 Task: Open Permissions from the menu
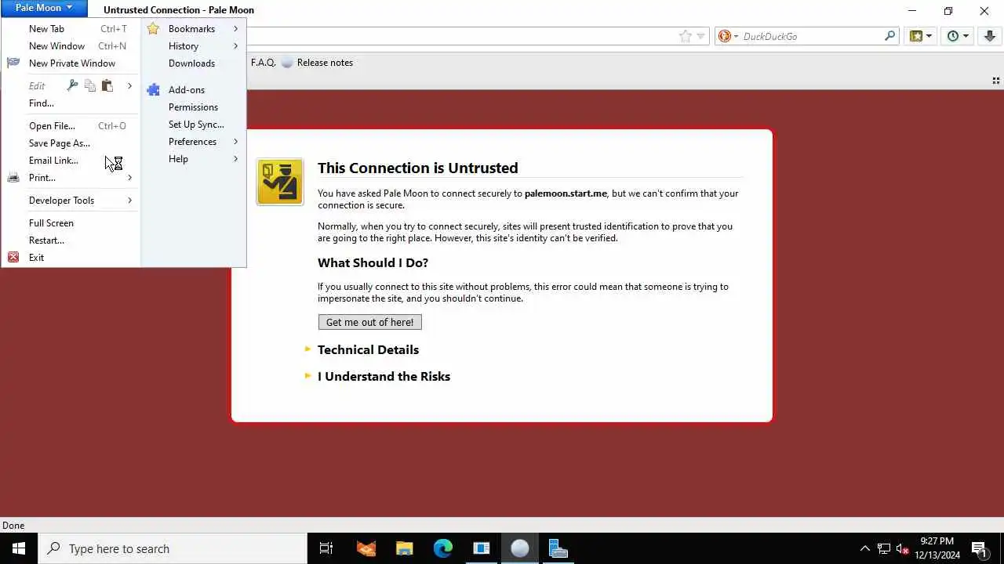[x=193, y=107]
